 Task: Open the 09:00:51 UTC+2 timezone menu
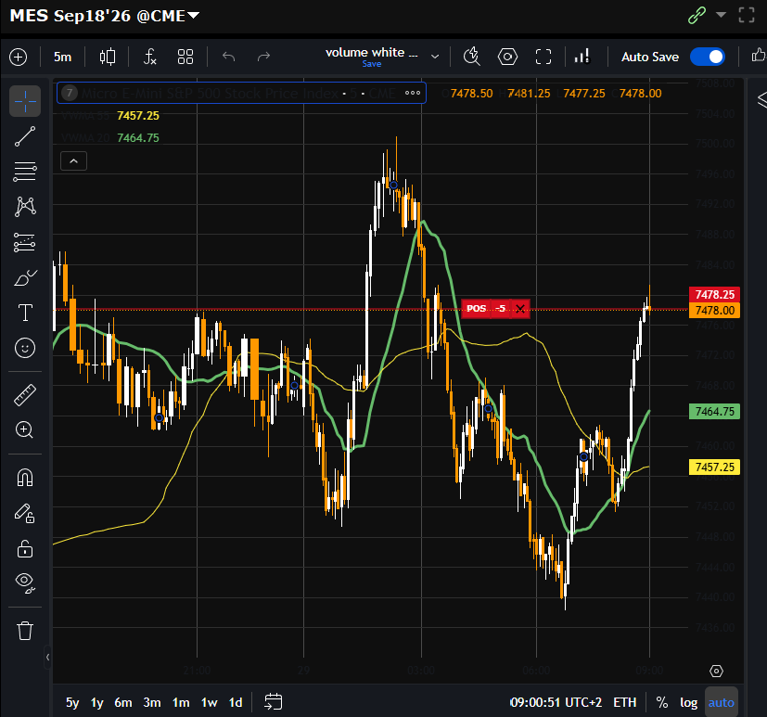tap(556, 703)
